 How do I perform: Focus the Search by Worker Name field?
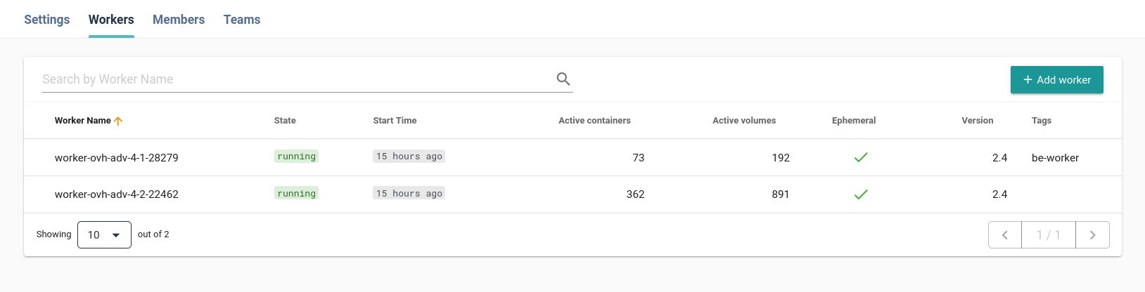pos(295,79)
